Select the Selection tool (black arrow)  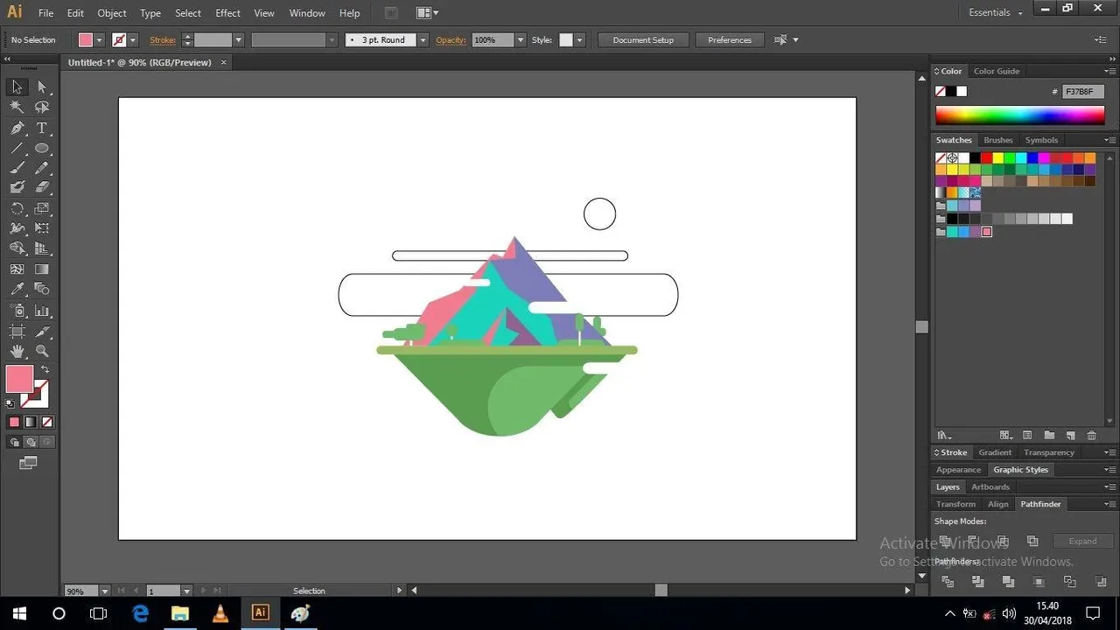click(x=17, y=87)
